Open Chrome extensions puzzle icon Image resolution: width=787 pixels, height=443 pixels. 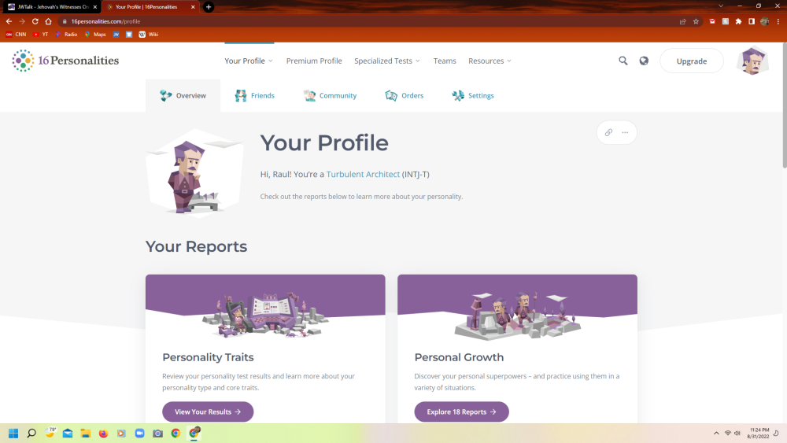point(738,21)
